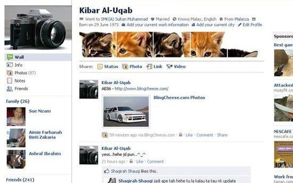This screenshot has height=183, width=293.
Task: Click Add your current work information
Action: click(x=157, y=25)
